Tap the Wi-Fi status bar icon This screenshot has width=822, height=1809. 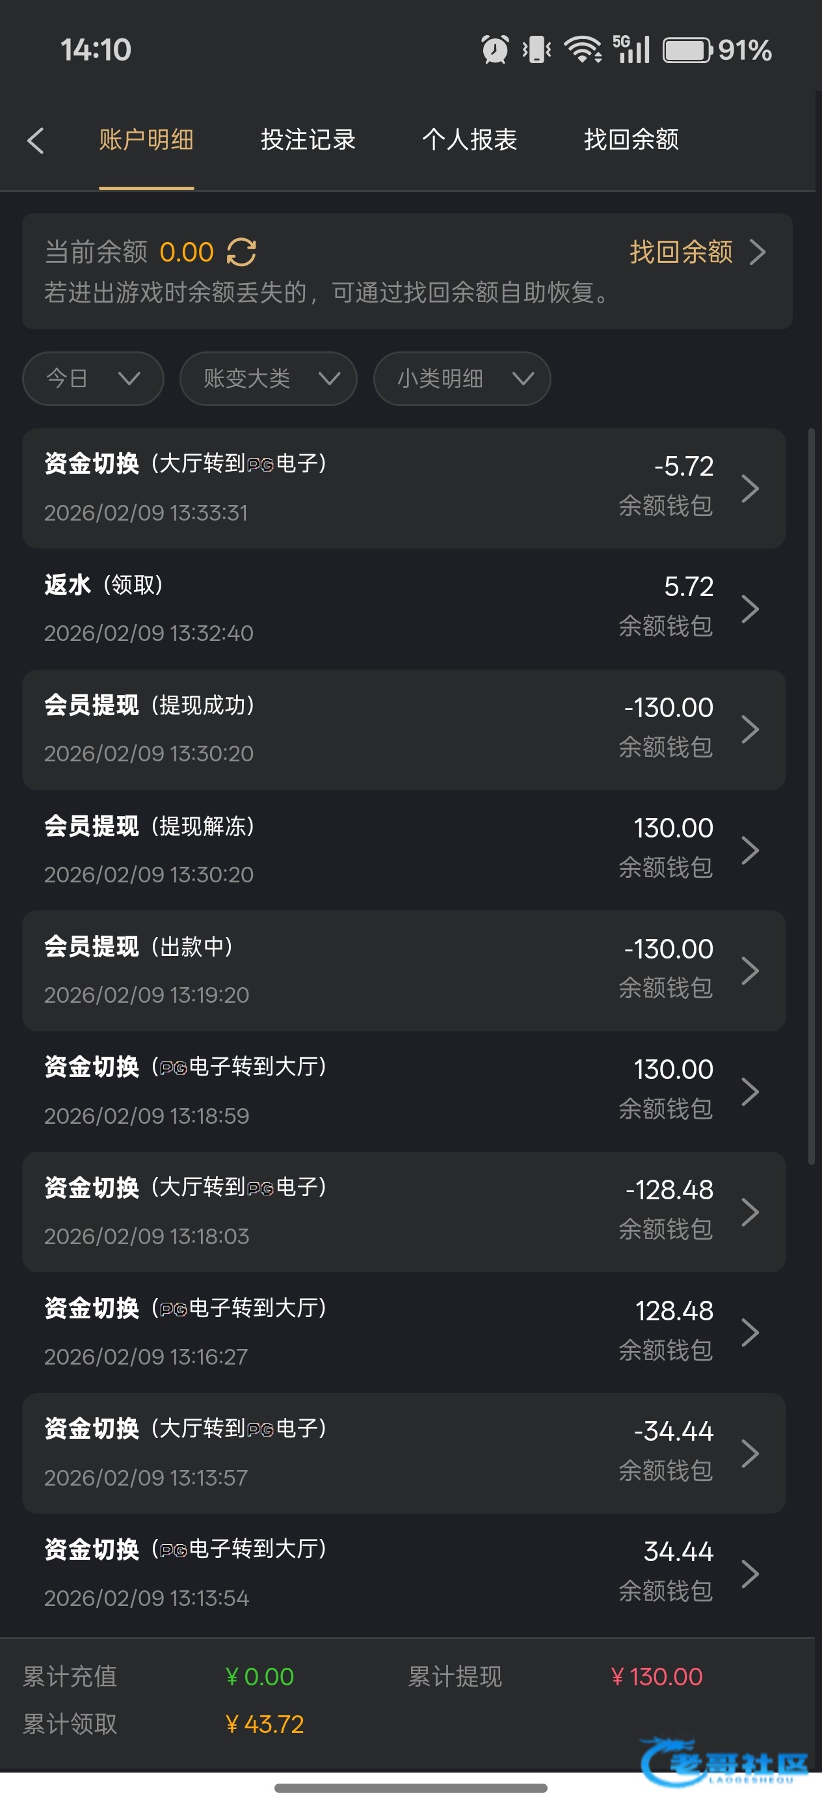click(582, 50)
